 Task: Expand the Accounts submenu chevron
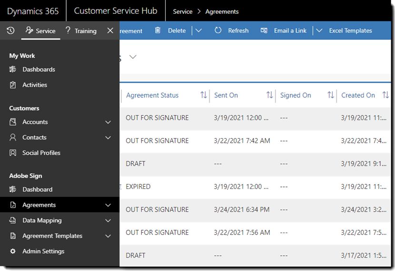click(x=108, y=122)
